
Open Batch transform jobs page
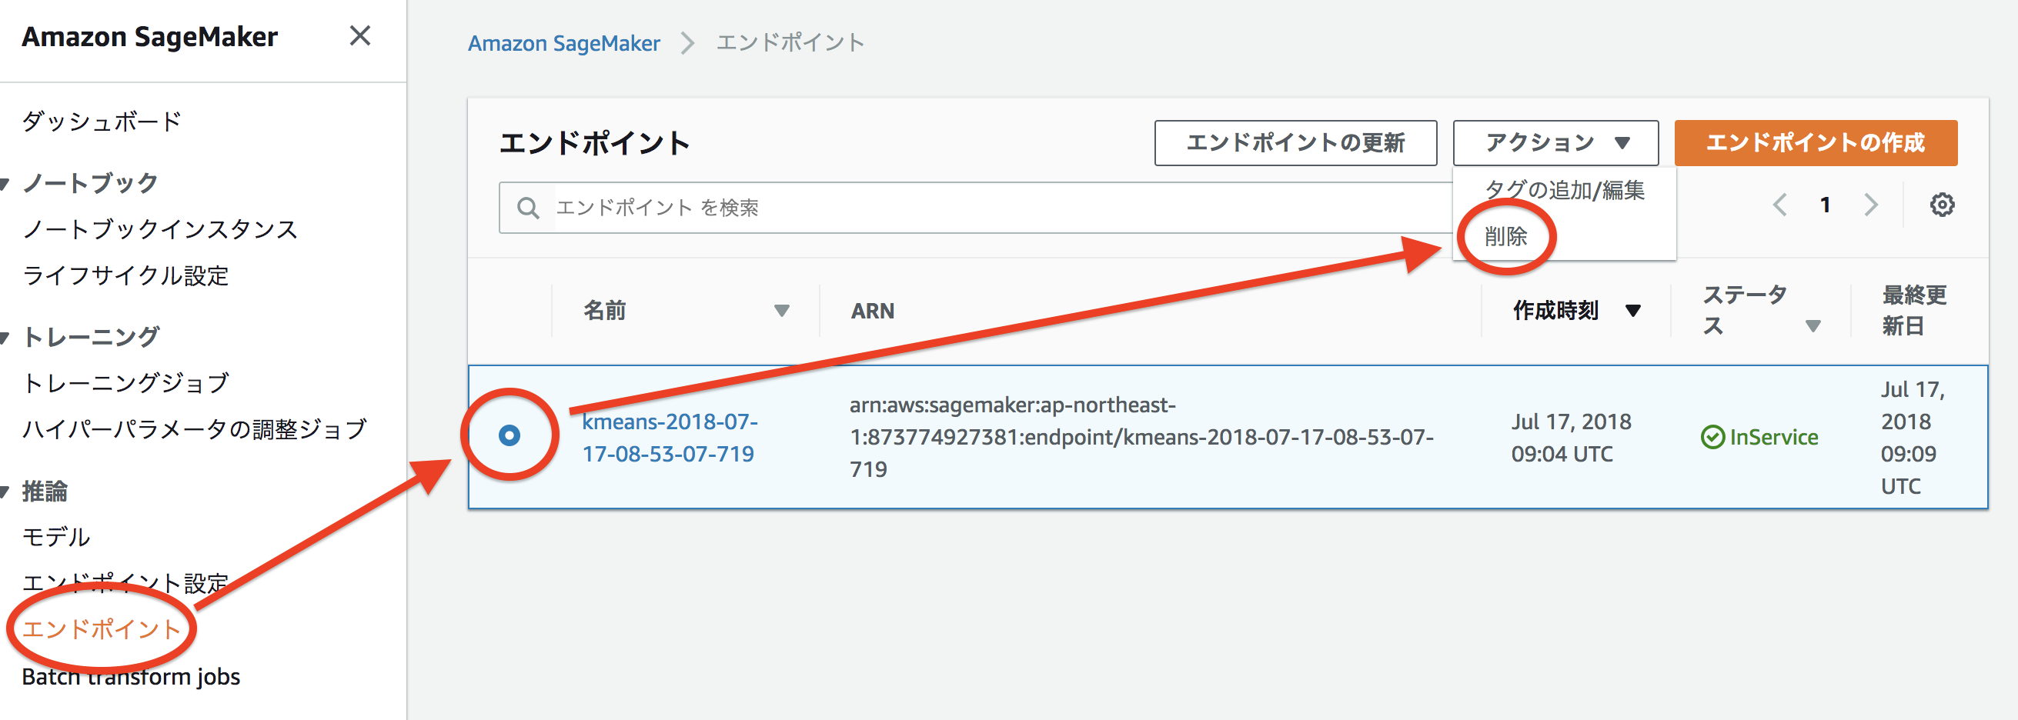pos(131,676)
